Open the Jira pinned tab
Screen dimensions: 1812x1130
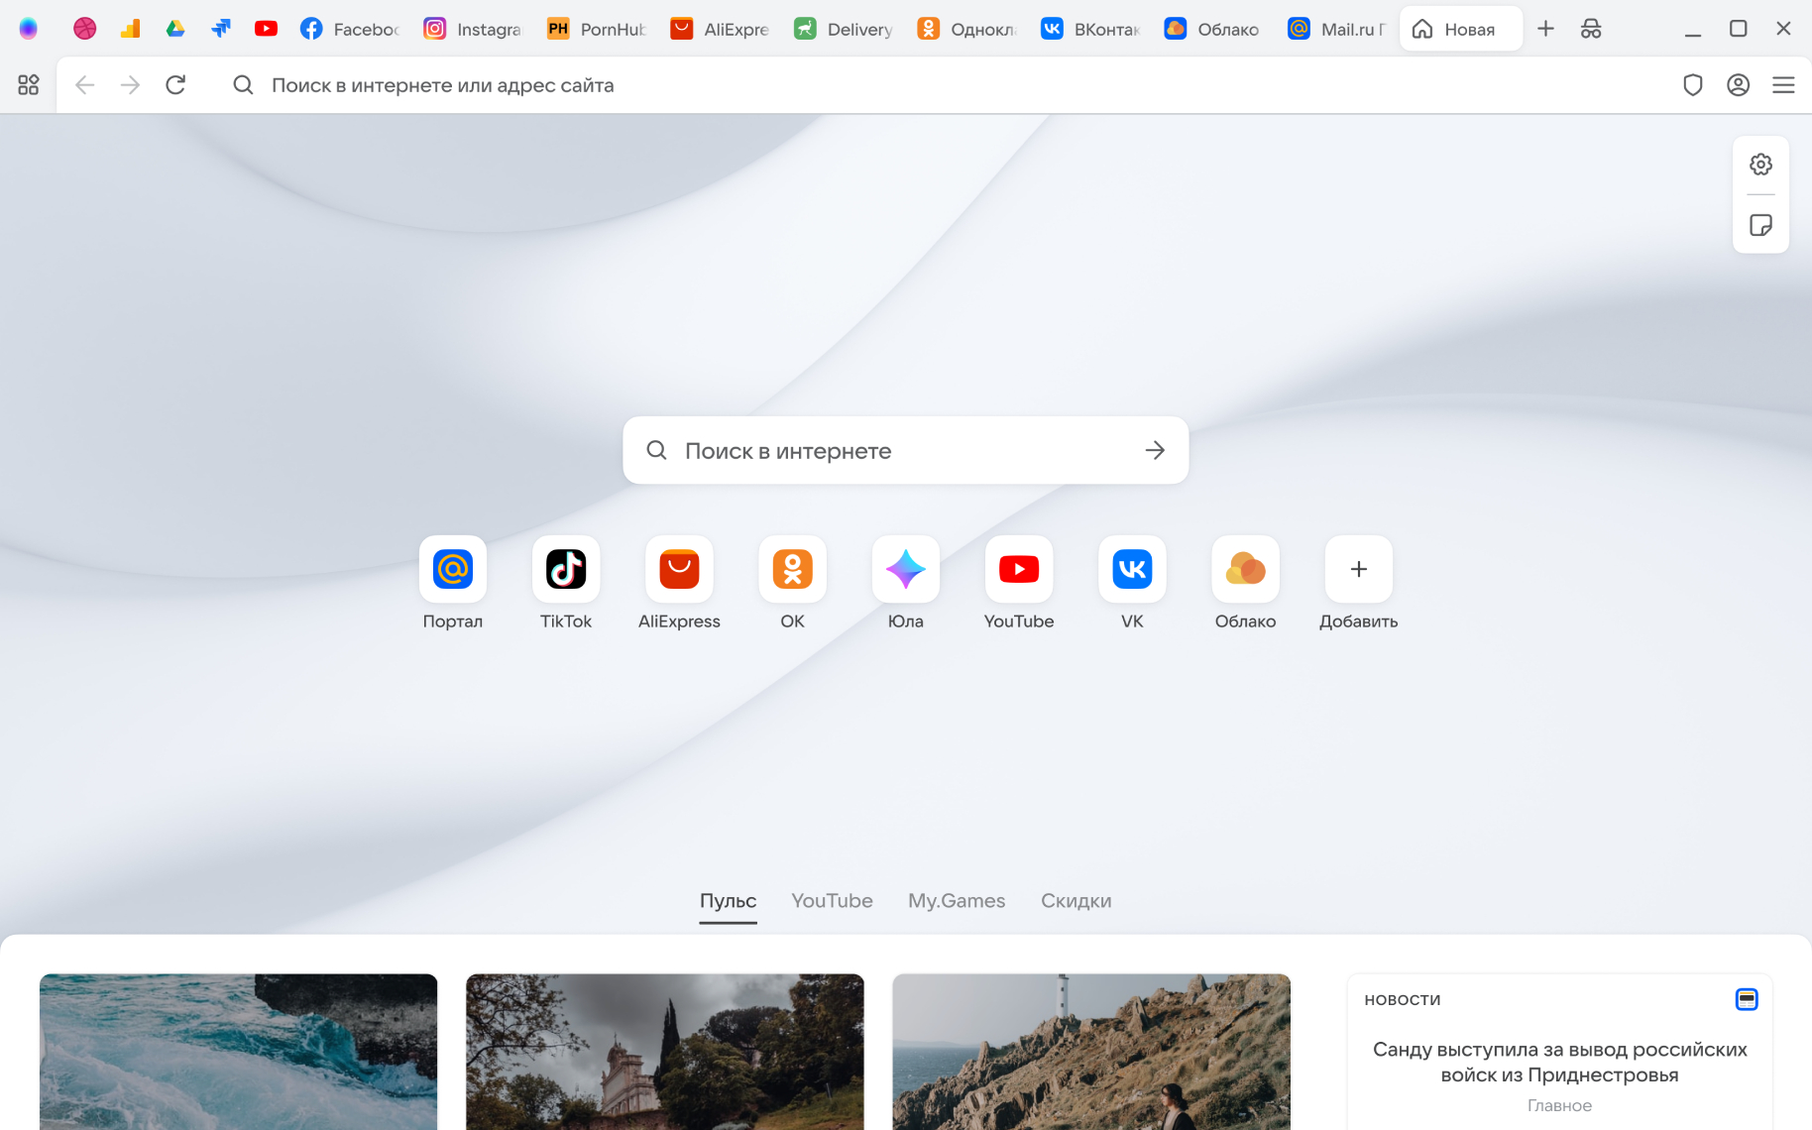coord(221,29)
